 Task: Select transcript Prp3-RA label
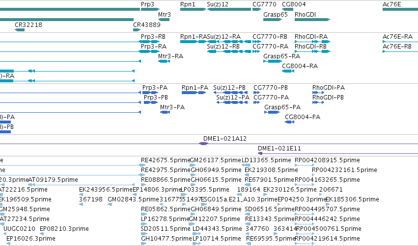pyautogui.click(x=154, y=46)
